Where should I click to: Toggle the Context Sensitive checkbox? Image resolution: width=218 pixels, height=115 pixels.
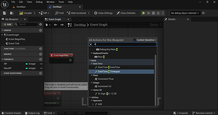click(x=135, y=40)
